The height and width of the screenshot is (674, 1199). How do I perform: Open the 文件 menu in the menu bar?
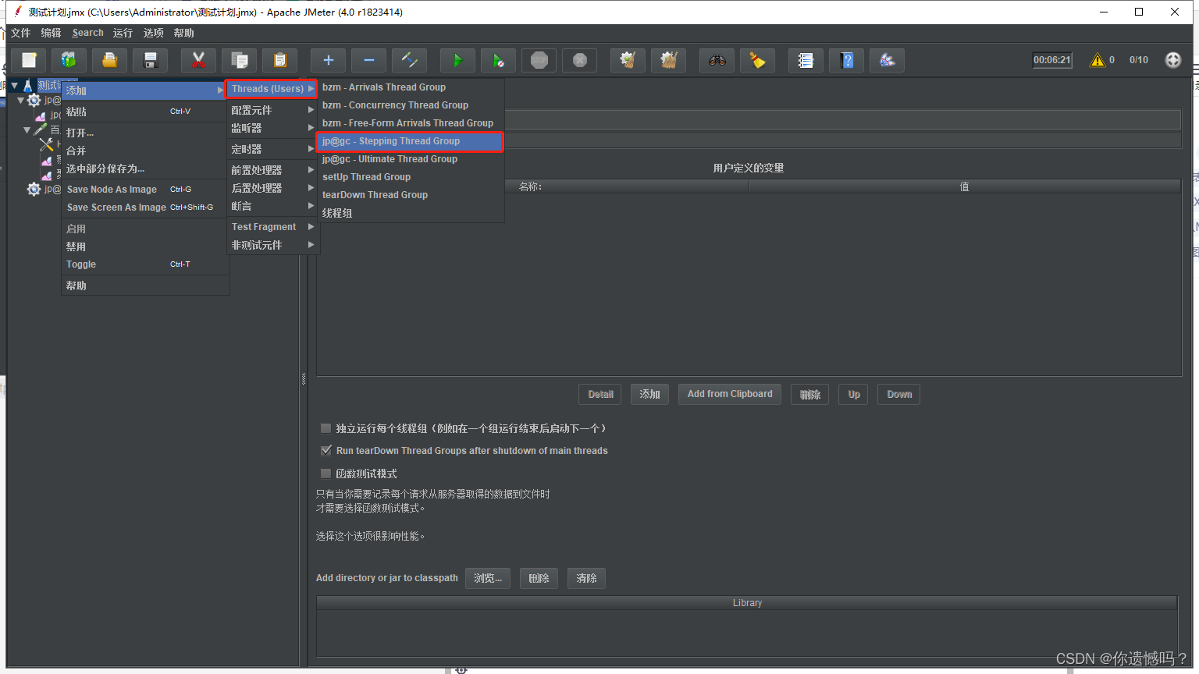click(x=20, y=33)
